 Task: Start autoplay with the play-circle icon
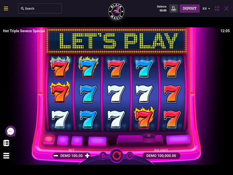[x=130, y=156]
